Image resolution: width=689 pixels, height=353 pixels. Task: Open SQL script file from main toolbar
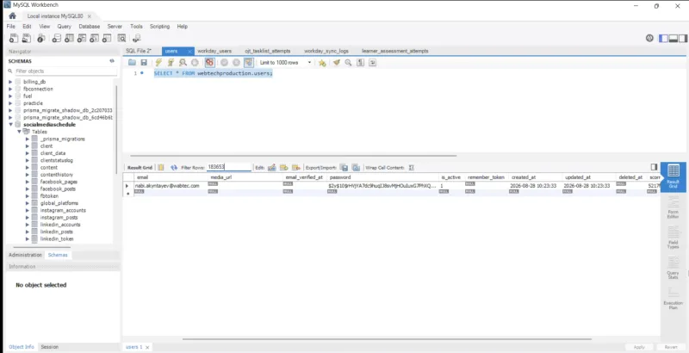27,39
